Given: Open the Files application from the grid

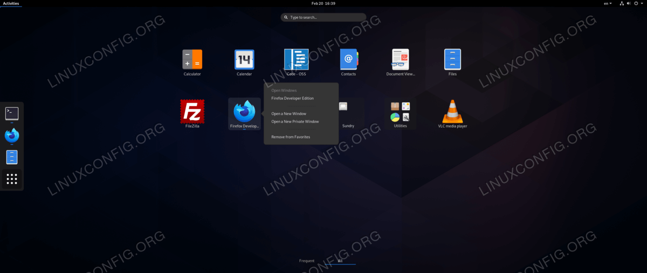Looking at the screenshot, I should pyautogui.click(x=452, y=62).
